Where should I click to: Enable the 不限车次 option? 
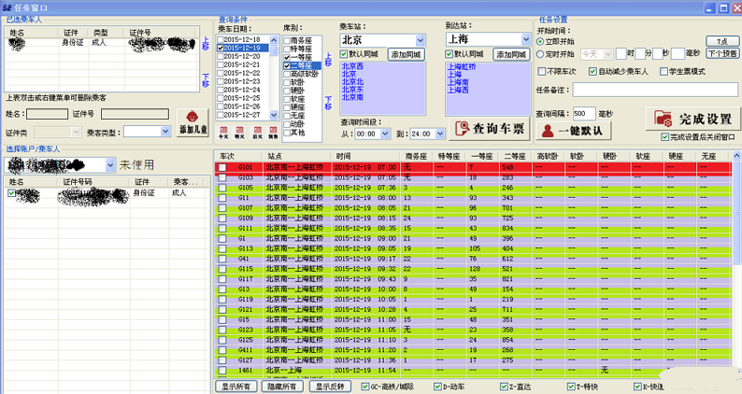coord(542,71)
